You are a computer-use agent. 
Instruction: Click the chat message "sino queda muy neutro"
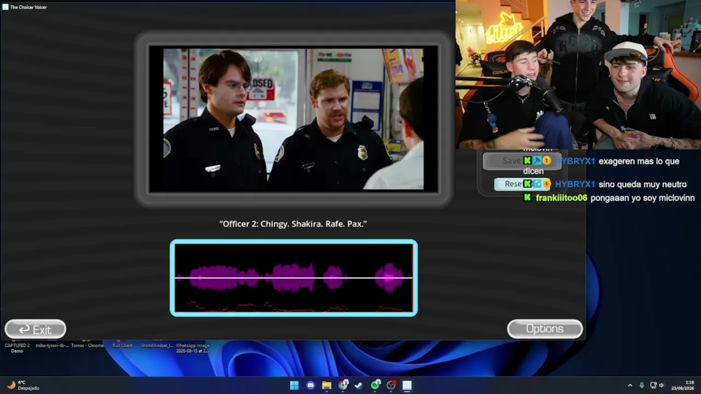pos(642,184)
